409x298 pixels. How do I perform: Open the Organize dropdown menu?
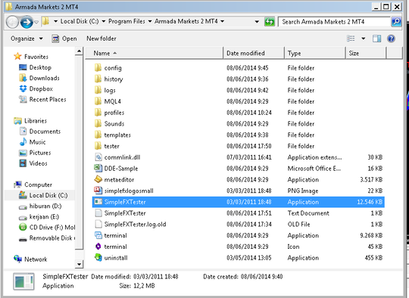27,39
